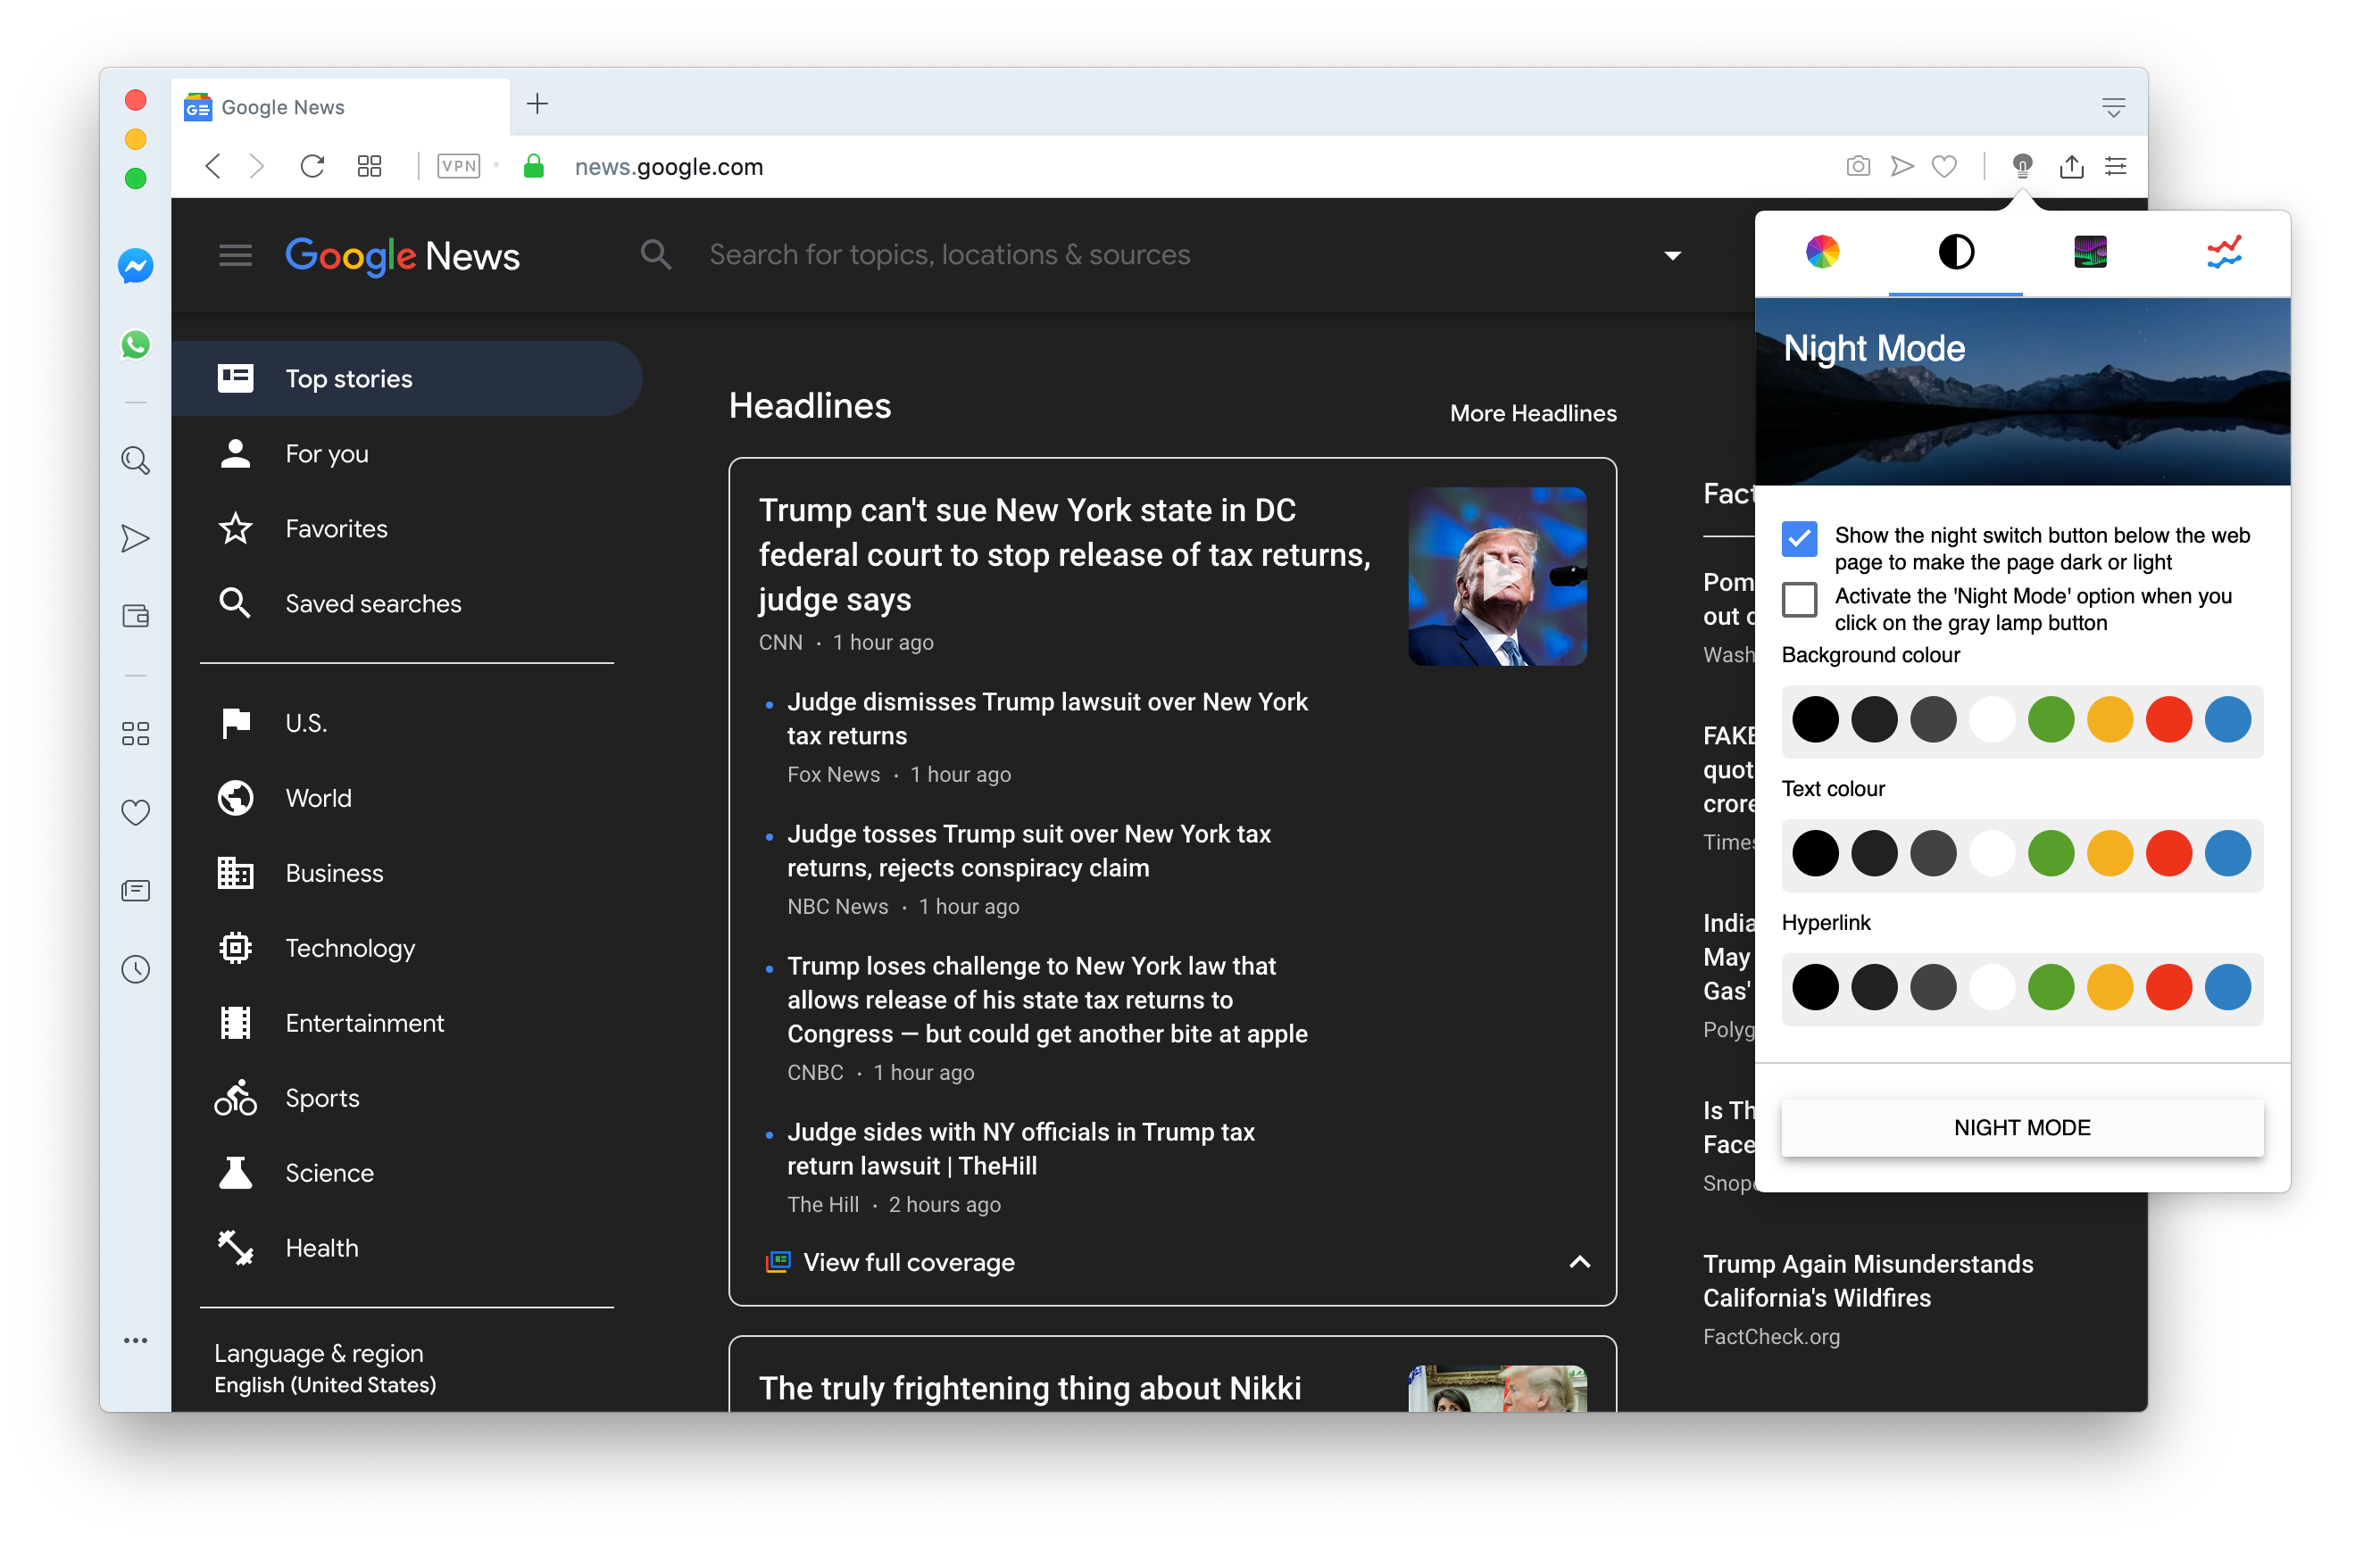Open My Flow sidebar arrow icon
2355x1544 pixels.
pyautogui.click(x=136, y=538)
